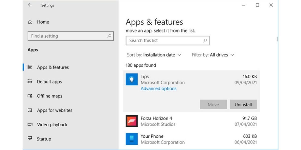Click the Move button for Tips
Screen dimensions: 301x150
(x=213, y=104)
